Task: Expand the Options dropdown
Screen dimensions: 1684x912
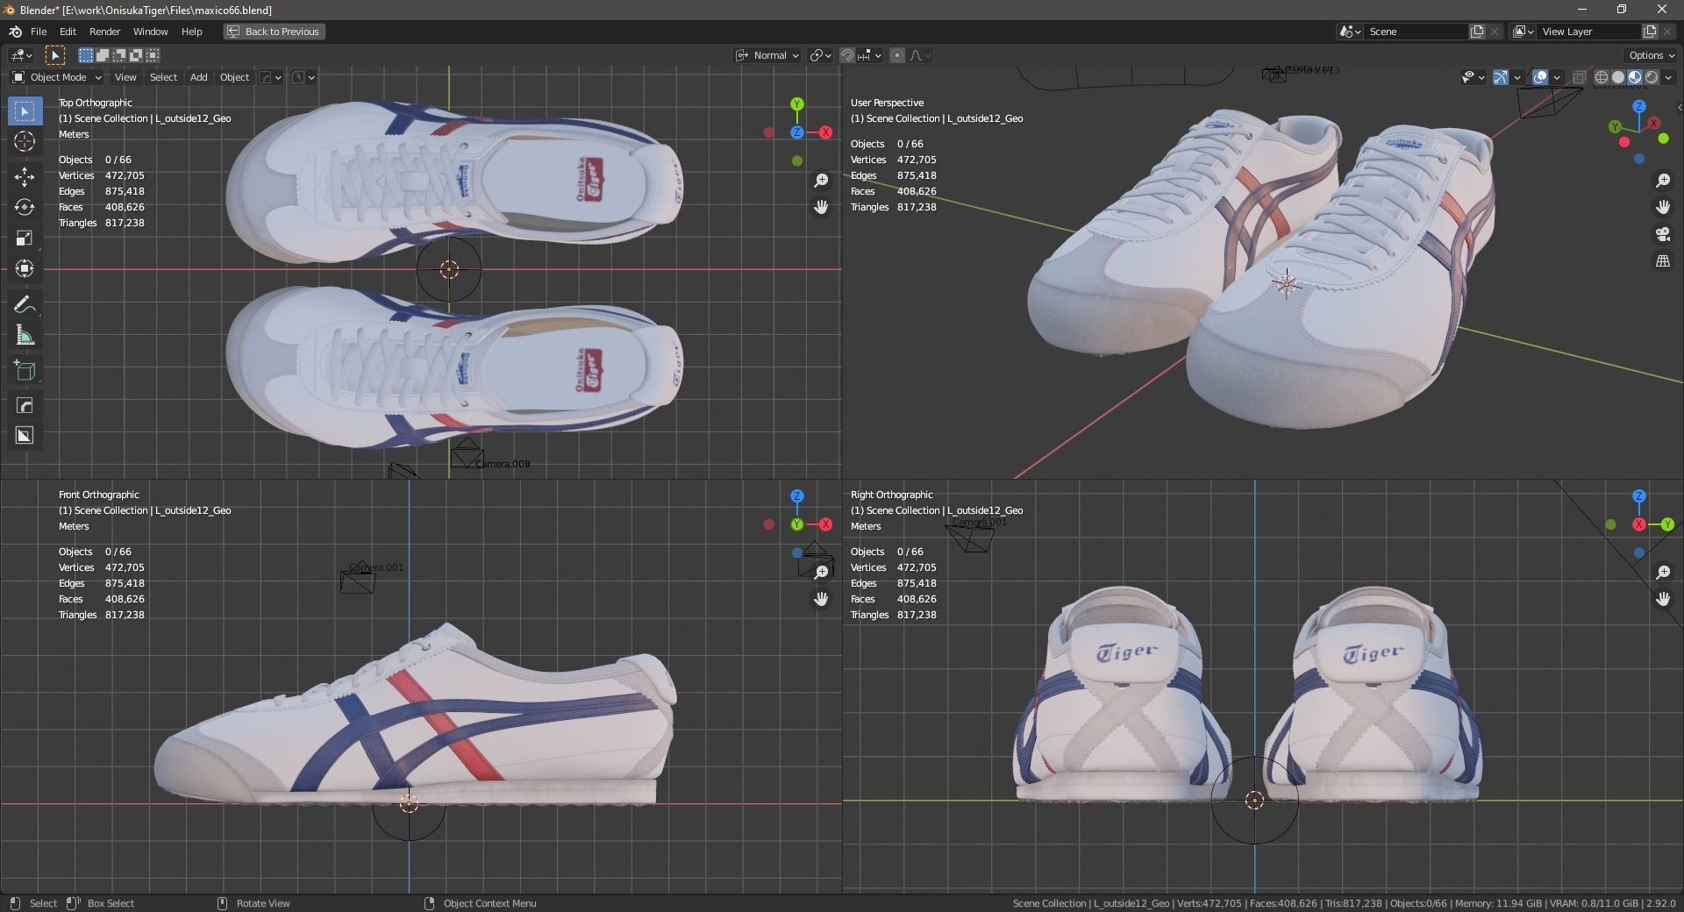Action: (x=1652, y=55)
